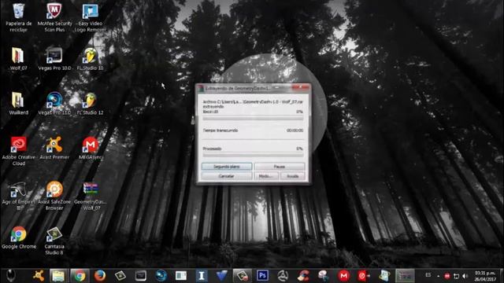Open Camtasia Studio 8 shortcut
Screen dimensions: 504x283
(54, 241)
